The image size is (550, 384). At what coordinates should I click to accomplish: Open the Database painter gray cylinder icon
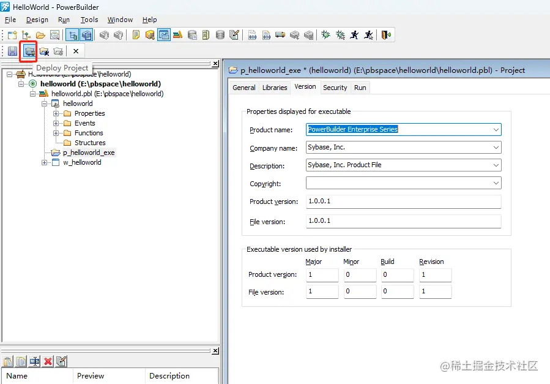(220, 35)
